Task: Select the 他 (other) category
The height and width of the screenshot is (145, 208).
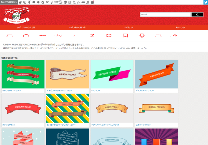Action: click(x=175, y=35)
